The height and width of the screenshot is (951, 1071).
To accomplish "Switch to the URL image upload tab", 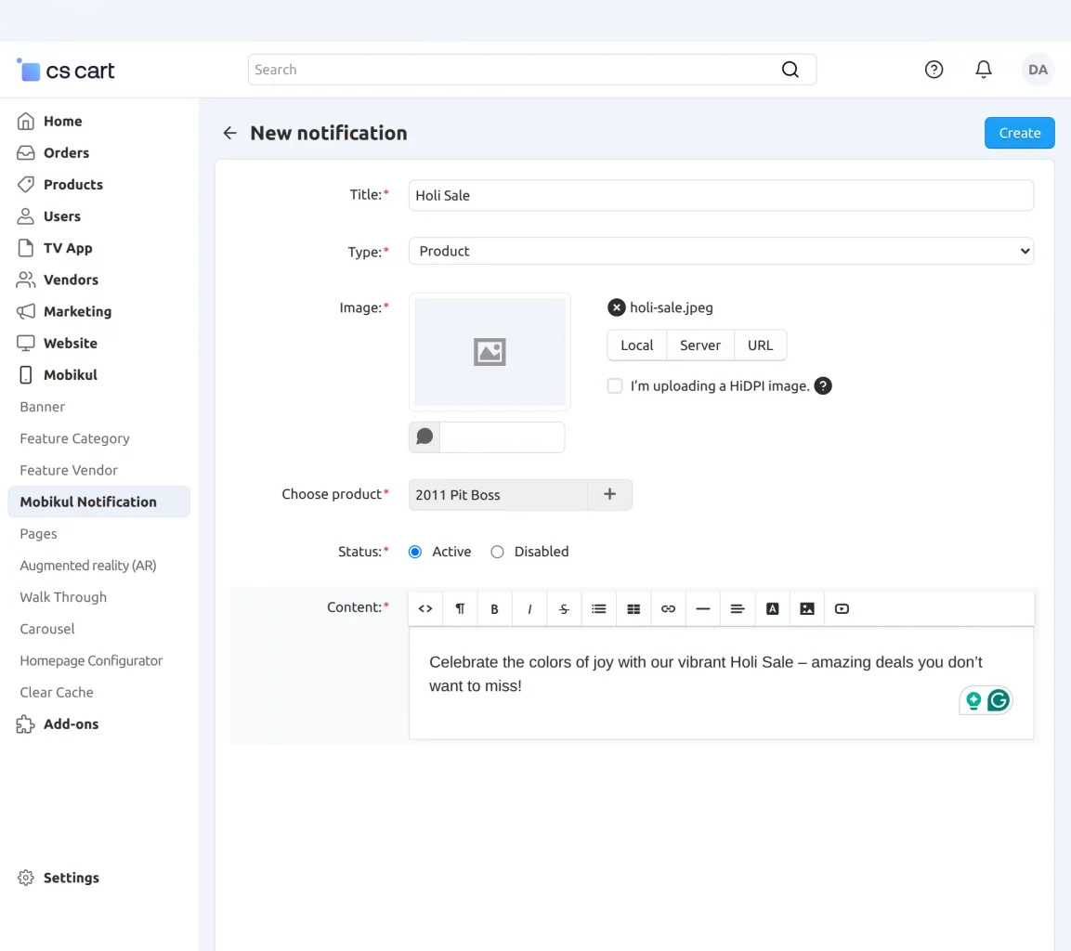I will coord(760,345).
